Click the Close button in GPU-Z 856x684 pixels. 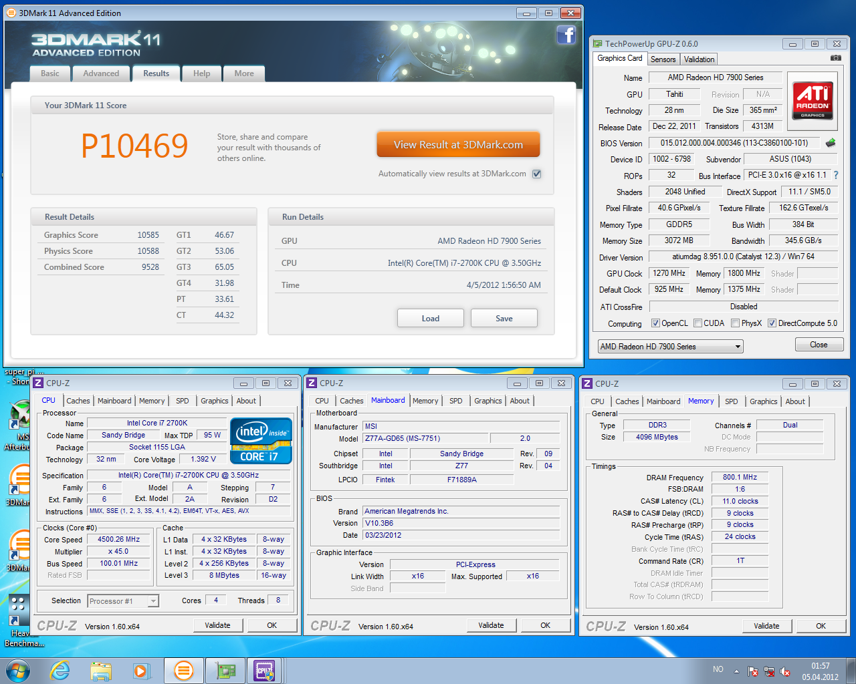pyautogui.click(x=819, y=345)
